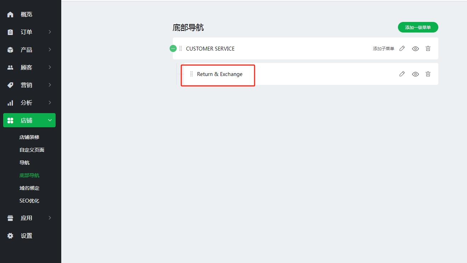Click the cube icon beside 产品
Screen dimensions: 467x263
coord(10,50)
